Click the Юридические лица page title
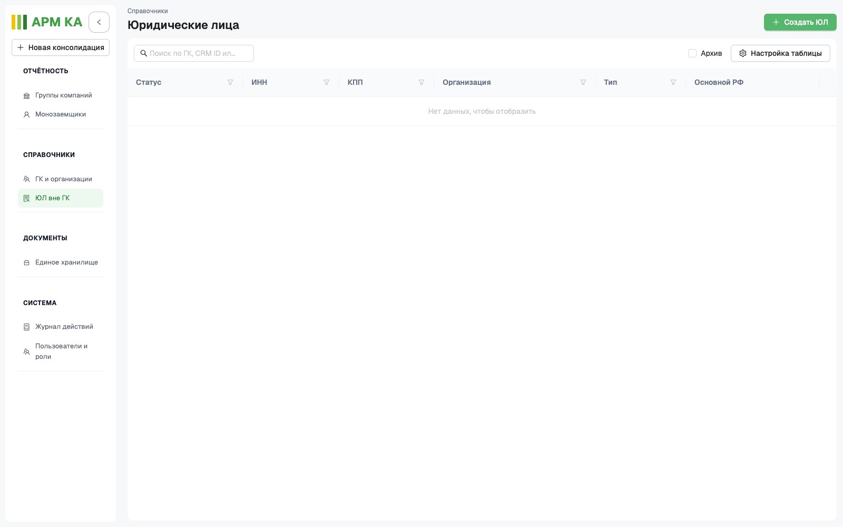 coord(183,25)
